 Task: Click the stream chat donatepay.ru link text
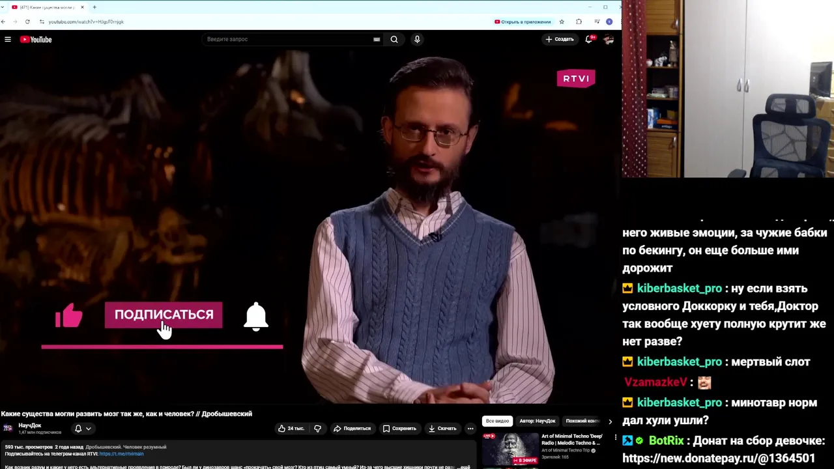(719, 458)
